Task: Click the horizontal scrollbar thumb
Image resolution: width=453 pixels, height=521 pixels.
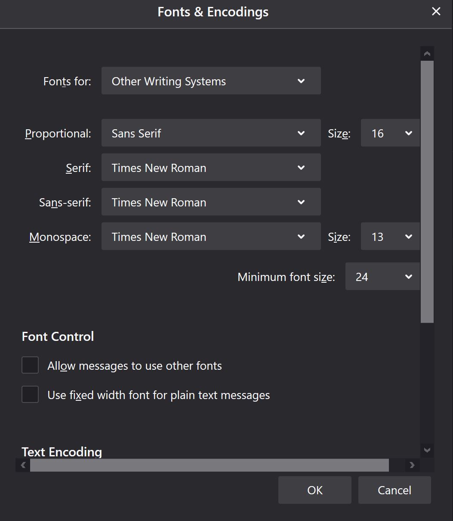Action: 210,465
